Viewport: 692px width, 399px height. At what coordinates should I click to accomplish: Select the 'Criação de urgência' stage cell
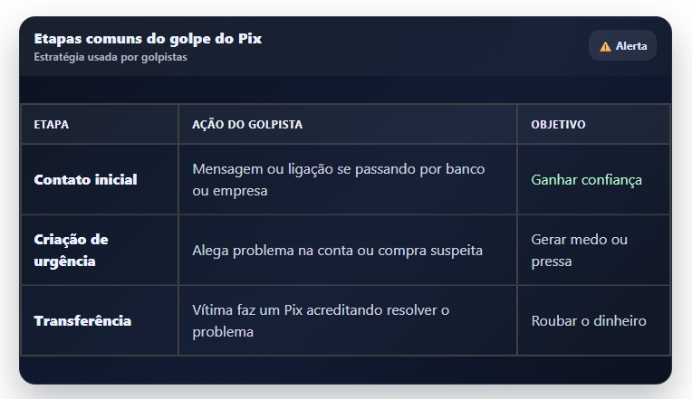click(x=71, y=251)
